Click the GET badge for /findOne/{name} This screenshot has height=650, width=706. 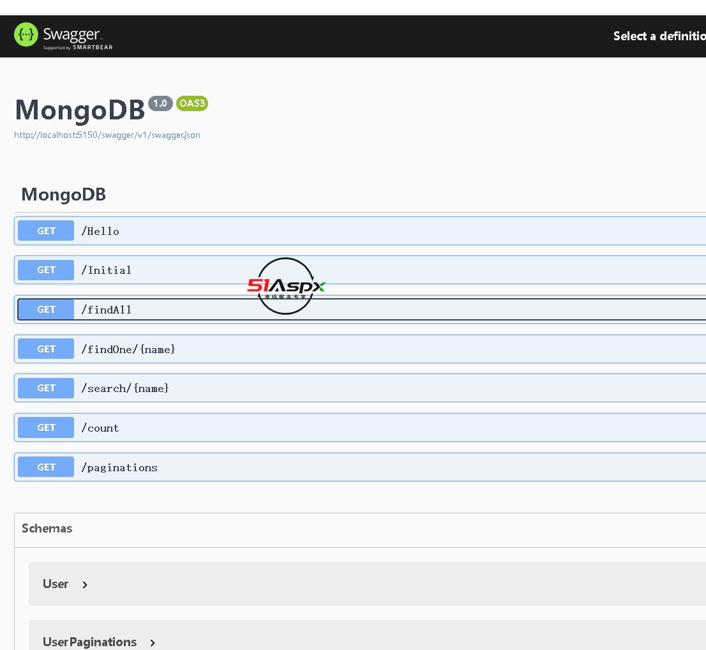pyautogui.click(x=46, y=349)
